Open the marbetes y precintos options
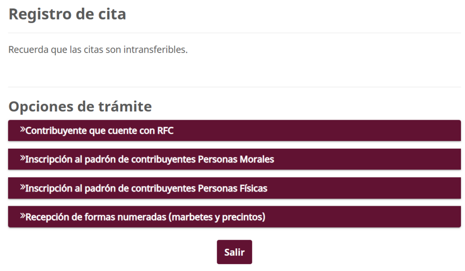The height and width of the screenshot is (271, 465). [232, 217]
